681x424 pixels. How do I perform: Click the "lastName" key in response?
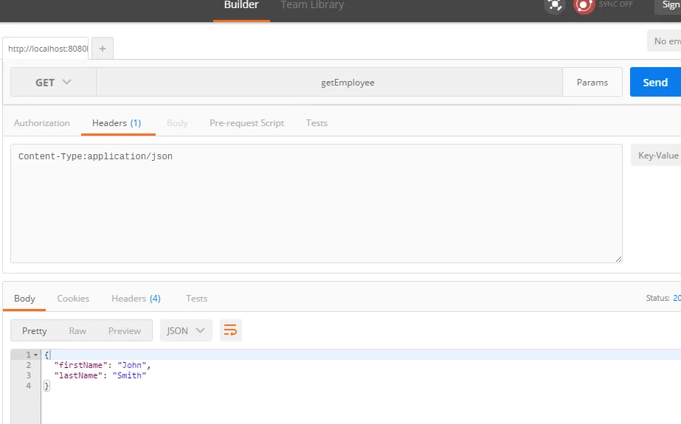click(x=78, y=375)
